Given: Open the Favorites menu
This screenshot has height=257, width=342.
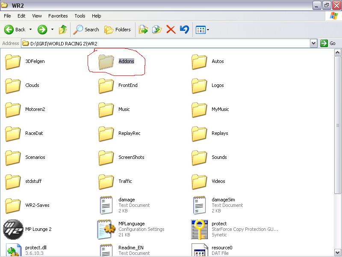Looking at the screenshot, I should click(x=58, y=16).
